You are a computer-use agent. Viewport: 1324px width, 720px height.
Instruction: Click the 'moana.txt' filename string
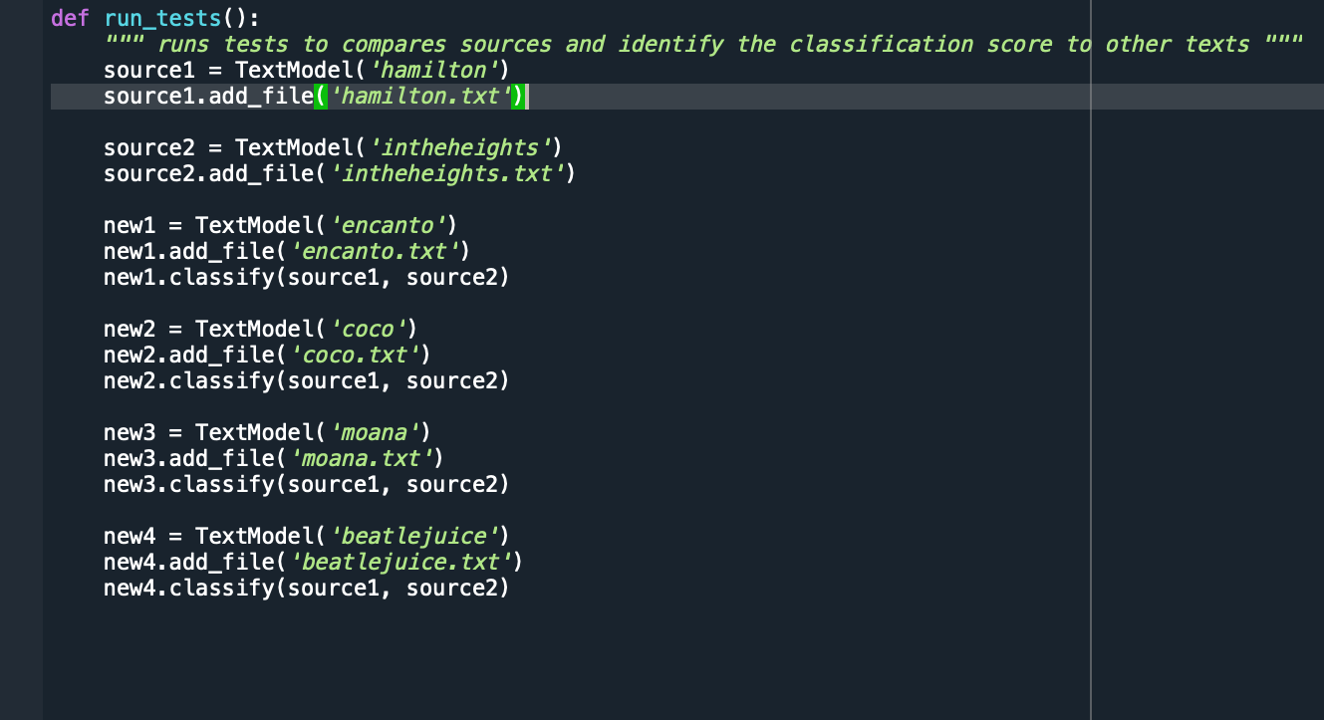point(361,458)
